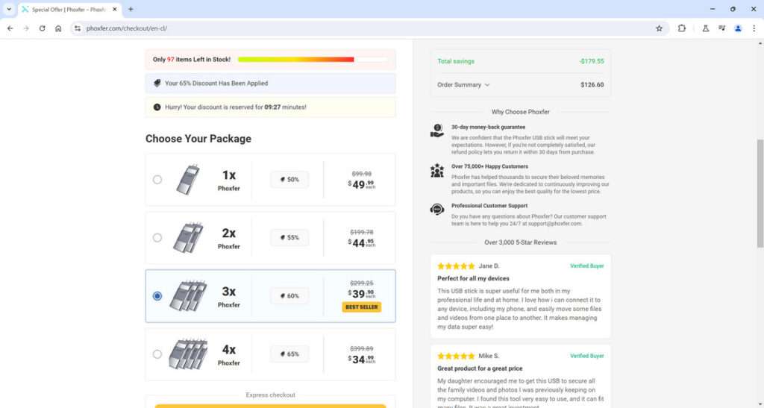Click the yellow express checkout button

pos(270,406)
